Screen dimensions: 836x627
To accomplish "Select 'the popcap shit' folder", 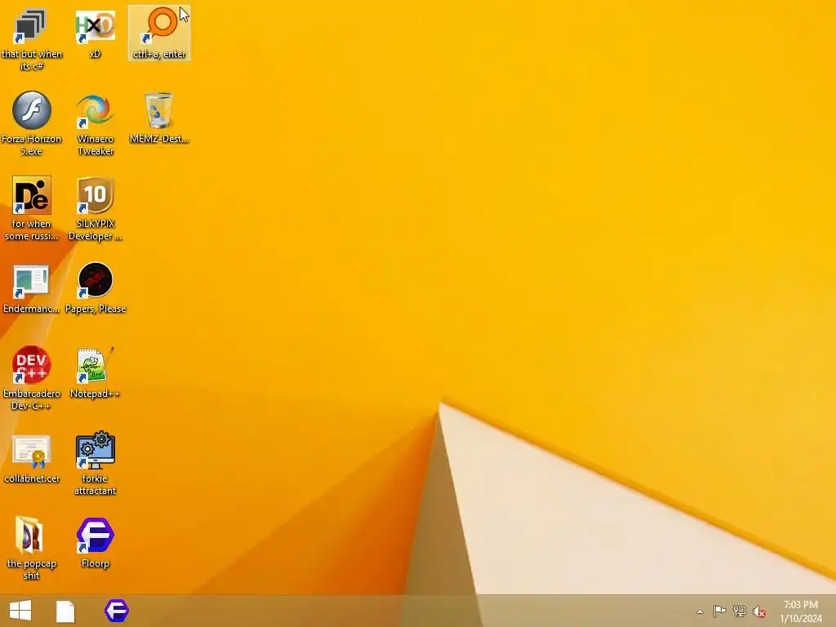I will pyautogui.click(x=32, y=548).
